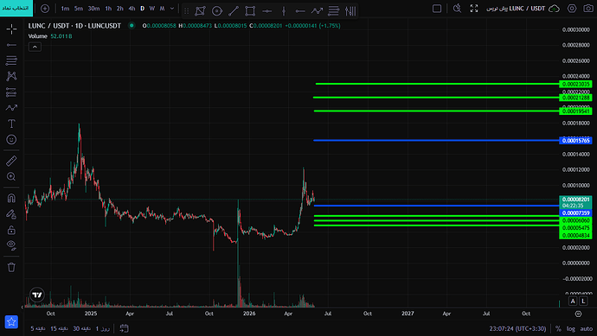Select the Zoom In magnifier tool

click(11, 177)
